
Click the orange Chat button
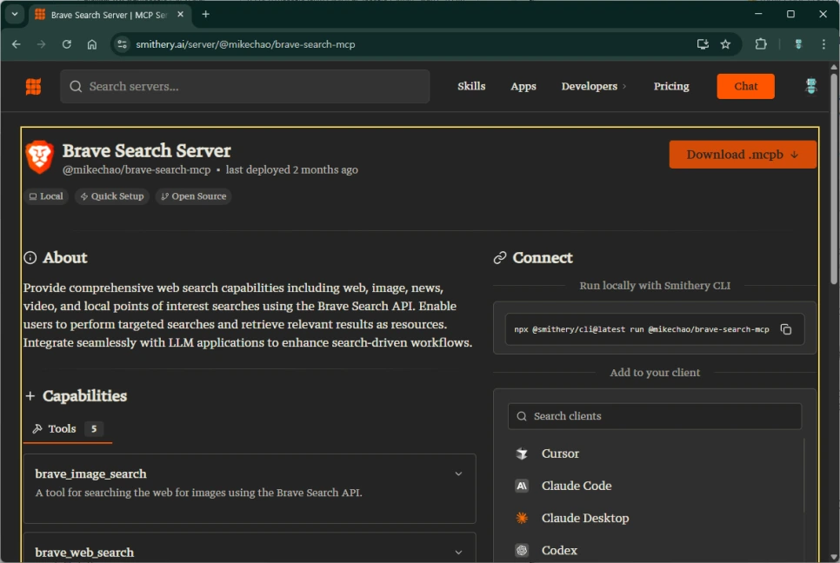[x=746, y=86]
